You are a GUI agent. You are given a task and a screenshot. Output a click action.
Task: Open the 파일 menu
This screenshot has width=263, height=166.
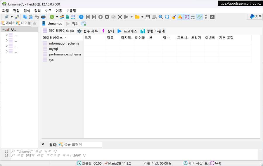6,11
